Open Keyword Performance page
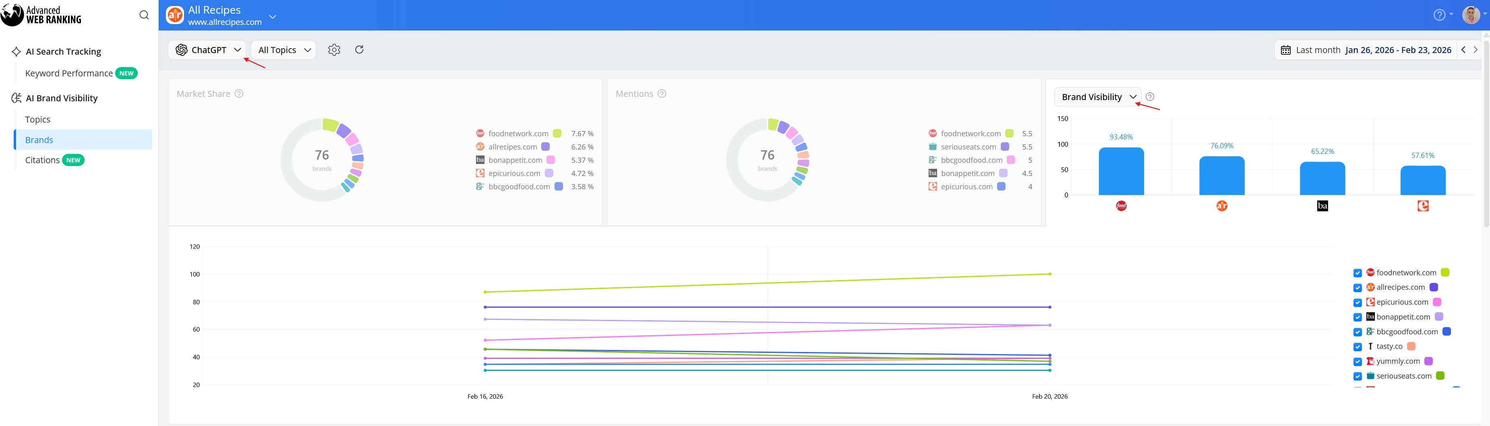 pos(69,73)
